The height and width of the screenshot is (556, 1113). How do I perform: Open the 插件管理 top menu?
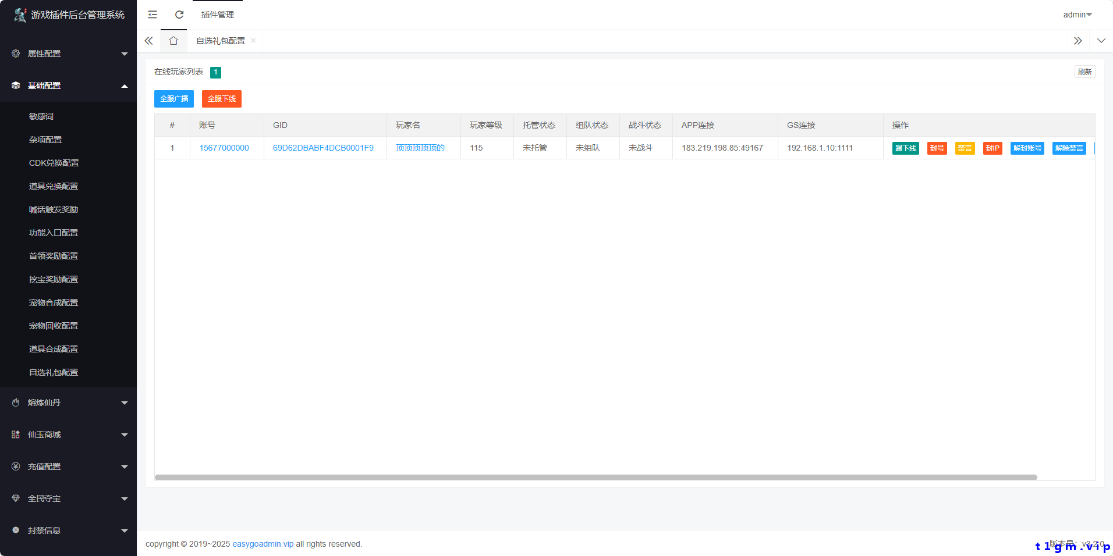point(217,15)
